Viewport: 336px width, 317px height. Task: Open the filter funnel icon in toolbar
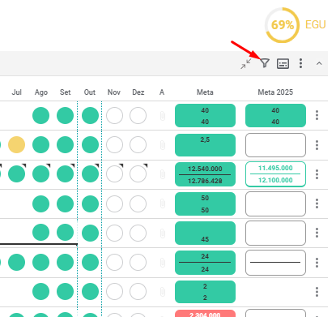[x=265, y=63]
